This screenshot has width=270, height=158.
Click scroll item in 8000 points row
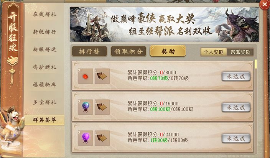(102, 76)
